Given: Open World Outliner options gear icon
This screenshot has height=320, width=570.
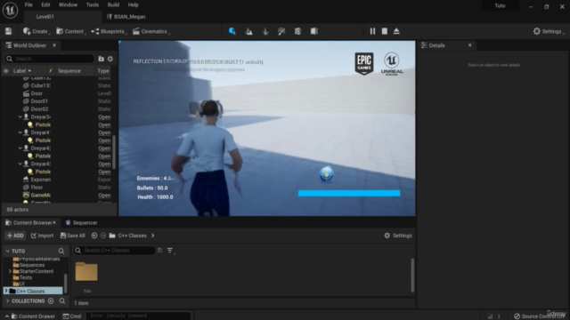Looking at the screenshot, I should 110,59.
